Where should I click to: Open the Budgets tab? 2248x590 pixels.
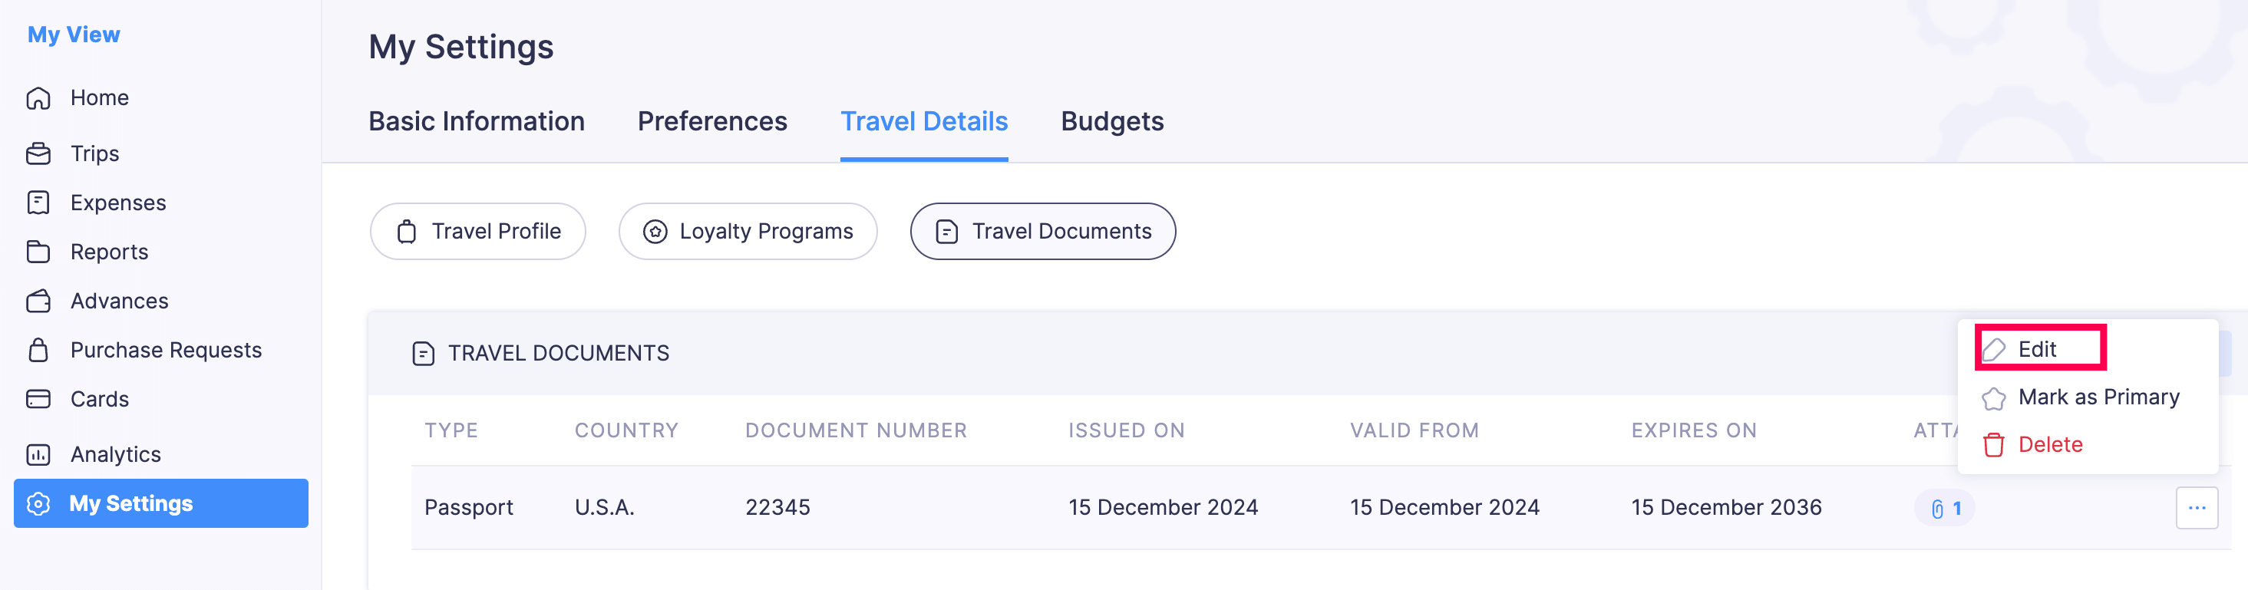pyautogui.click(x=1112, y=121)
